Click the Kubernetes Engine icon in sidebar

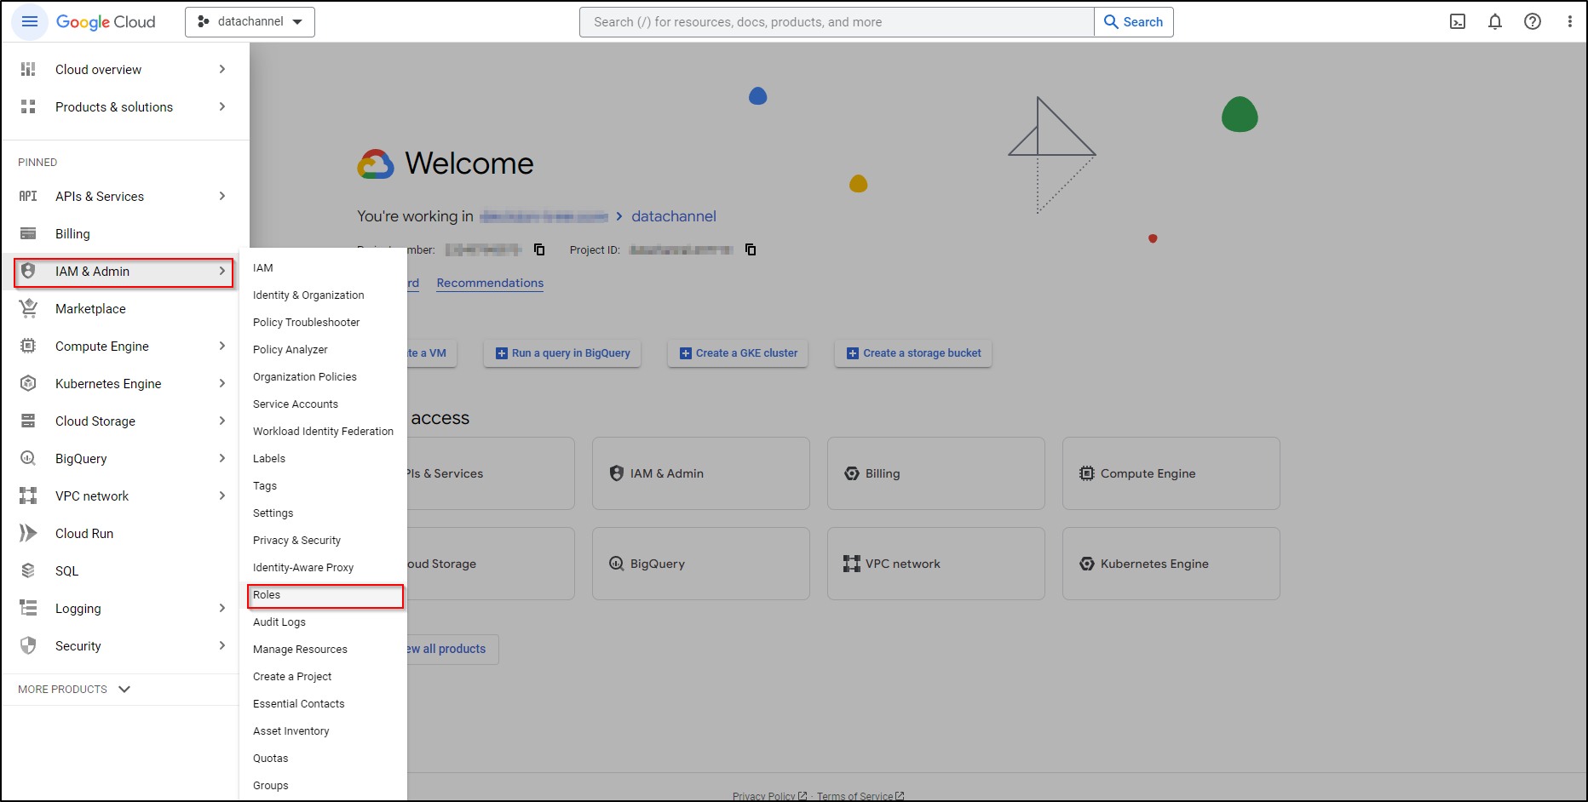tap(28, 383)
